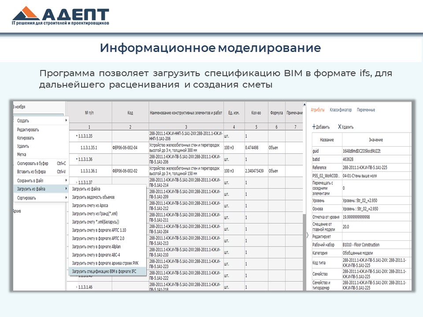Click the X icon next to Удалить
The image size is (423, 317).
coord(340,127)
